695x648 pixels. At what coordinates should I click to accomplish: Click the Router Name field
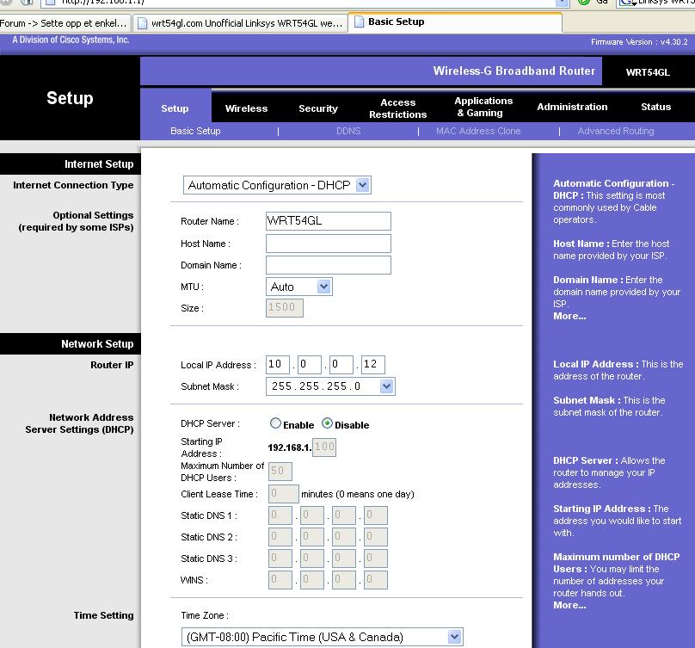point(329,221)
